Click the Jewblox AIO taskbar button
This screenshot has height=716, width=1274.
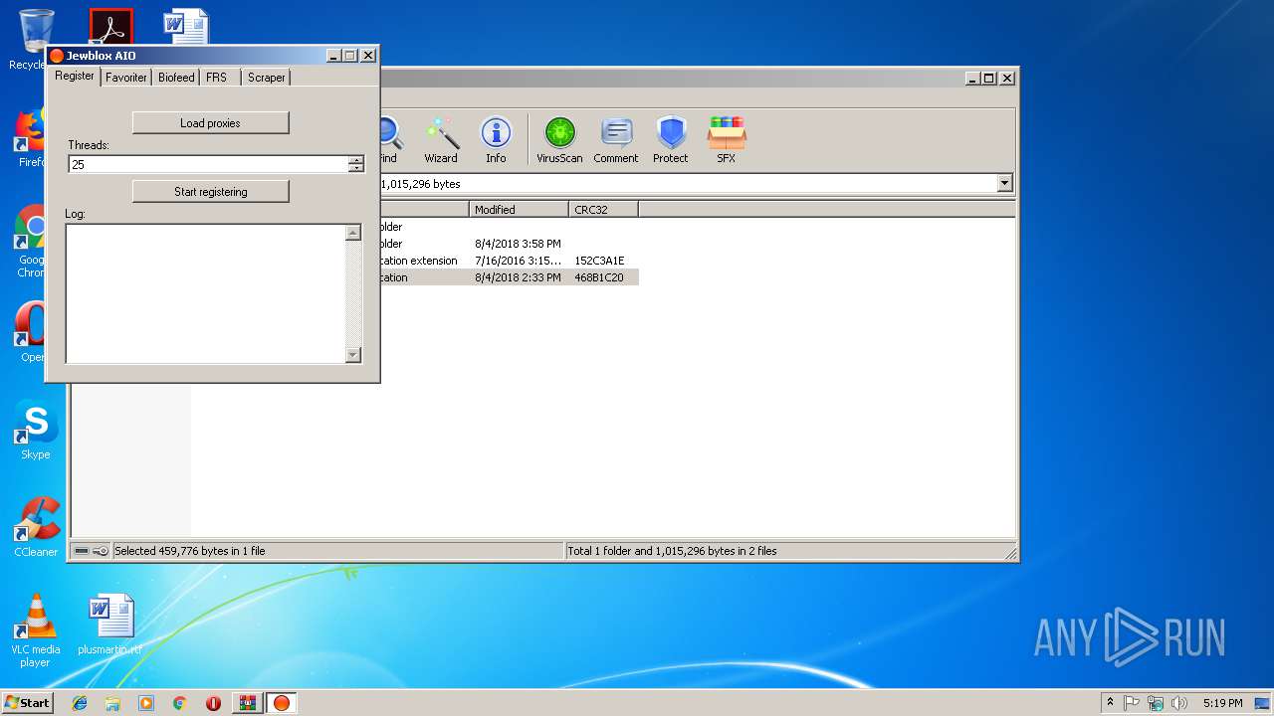coord(282,703)
